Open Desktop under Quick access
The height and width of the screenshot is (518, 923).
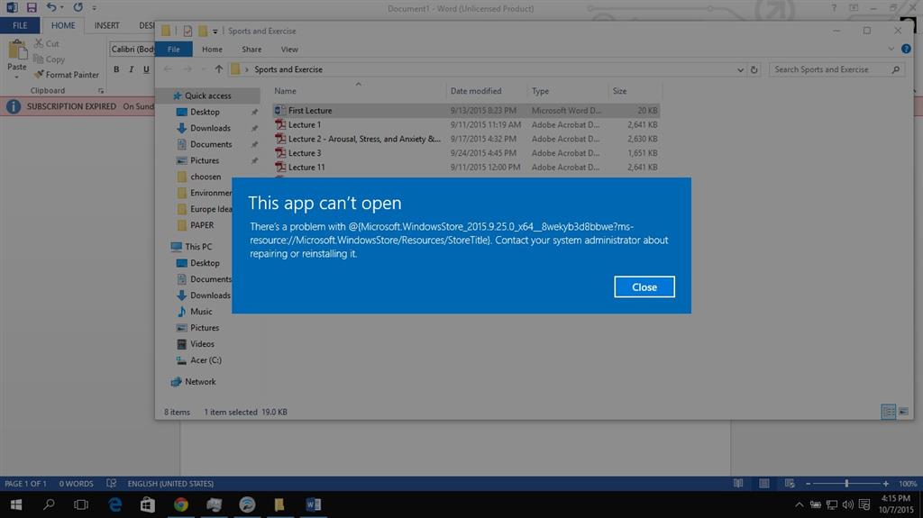click(205, 112)
